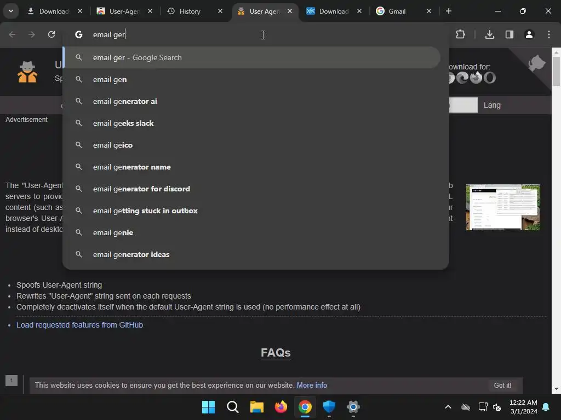Image resolution: width=561 pixels, height=420 pixels.
Task: Click the address bar containing 'email ger'
Action: click(x=255, y=34)
